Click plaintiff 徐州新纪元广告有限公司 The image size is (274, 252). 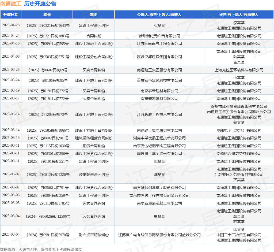[x=159, y=36]
